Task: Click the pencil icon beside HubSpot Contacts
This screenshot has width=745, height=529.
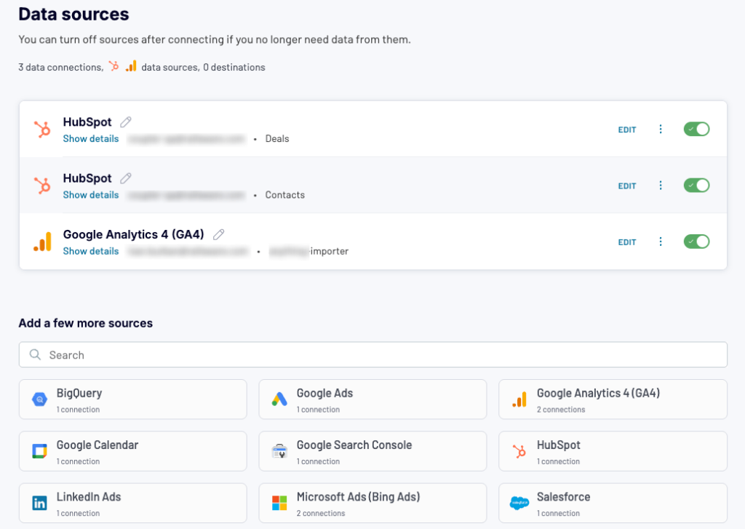Action: click(x=125, y=178)
